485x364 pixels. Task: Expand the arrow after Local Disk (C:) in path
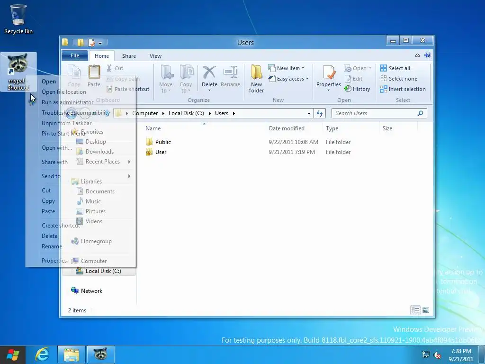click(209, 113)
